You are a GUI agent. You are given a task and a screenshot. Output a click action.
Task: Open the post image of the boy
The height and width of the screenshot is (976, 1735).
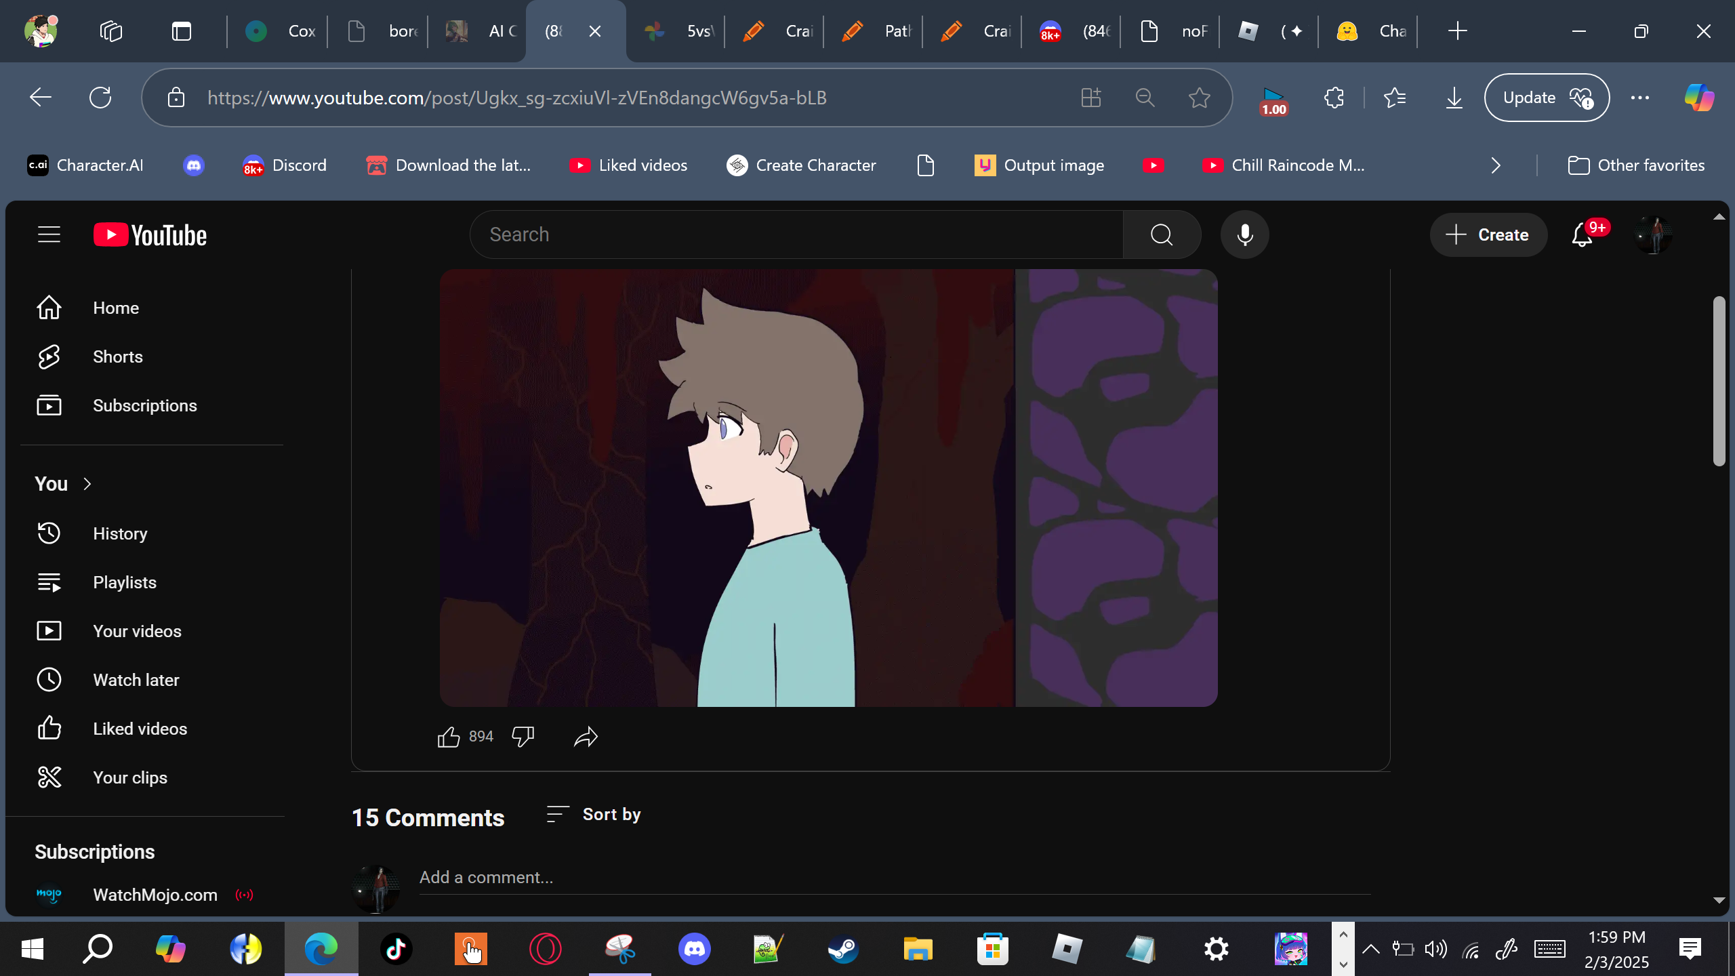coord(828,488)
